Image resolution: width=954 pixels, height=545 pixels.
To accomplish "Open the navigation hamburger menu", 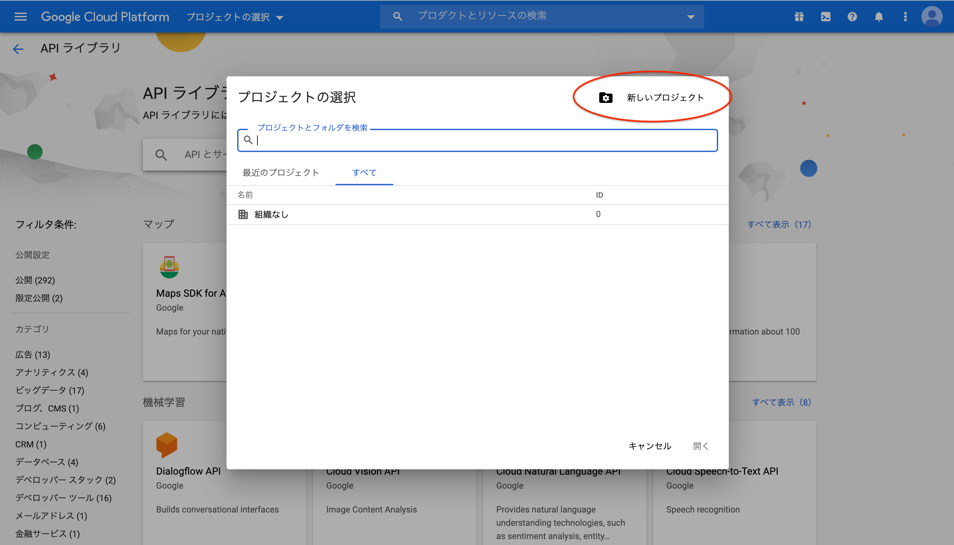I will click(20, 16).
